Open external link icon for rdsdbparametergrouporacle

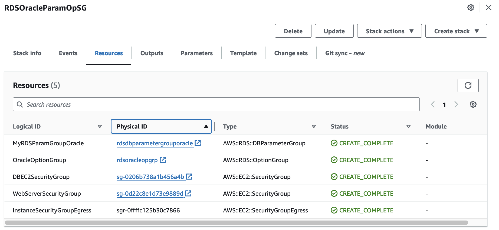[x=198, y=143]
